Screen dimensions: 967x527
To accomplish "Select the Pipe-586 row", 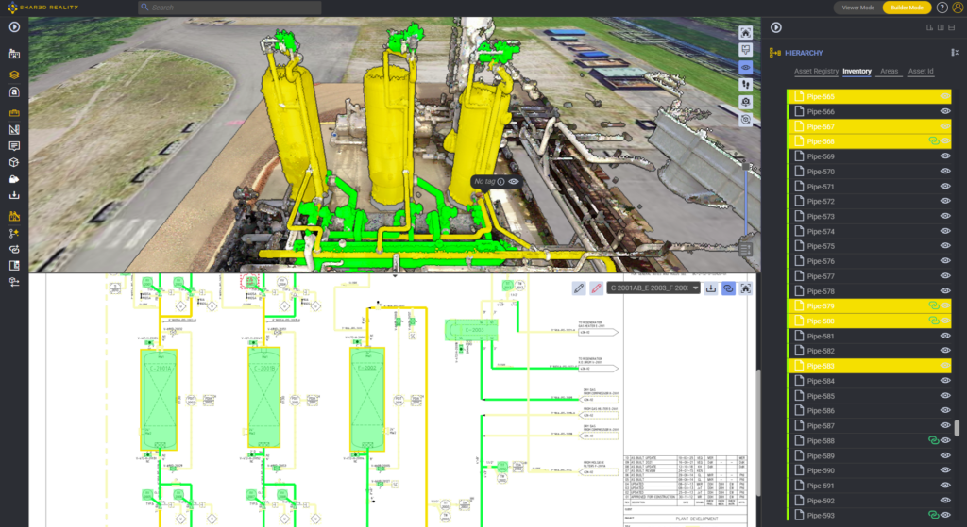I will pyautogui.click(x=870, y=411).
